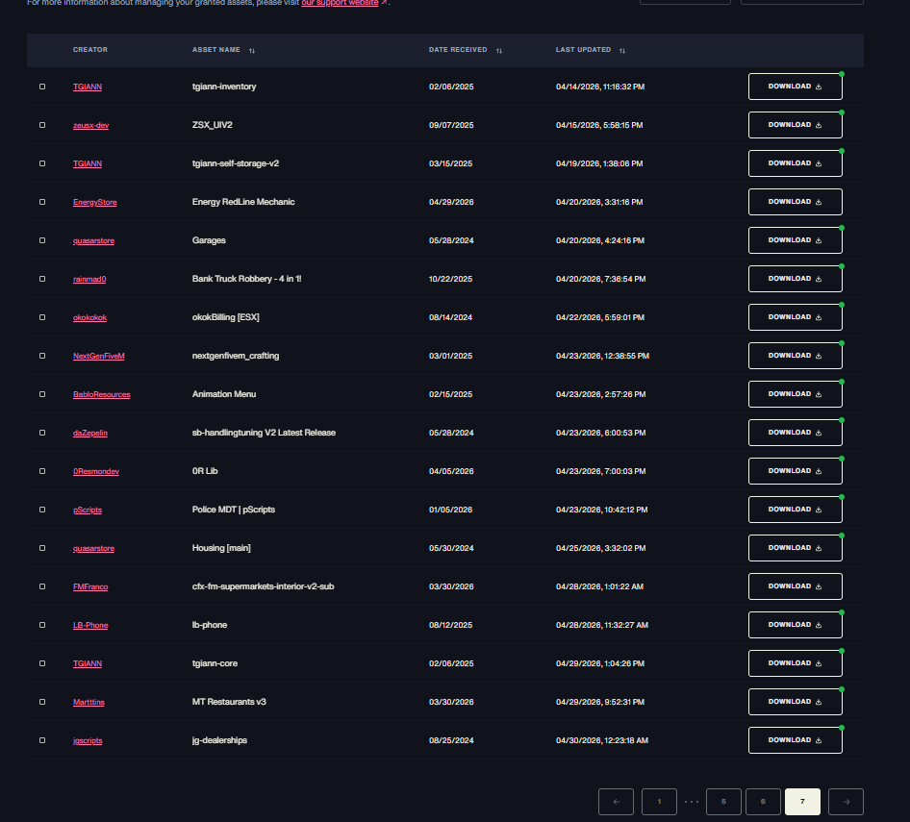
Task: Go to next page arrow
Action: point(846,802)
